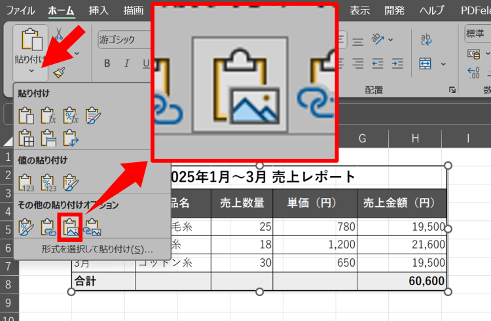Click the Increase Decimal icon
Viewport: 491px width, 321px height.
(x=473, y=73)
